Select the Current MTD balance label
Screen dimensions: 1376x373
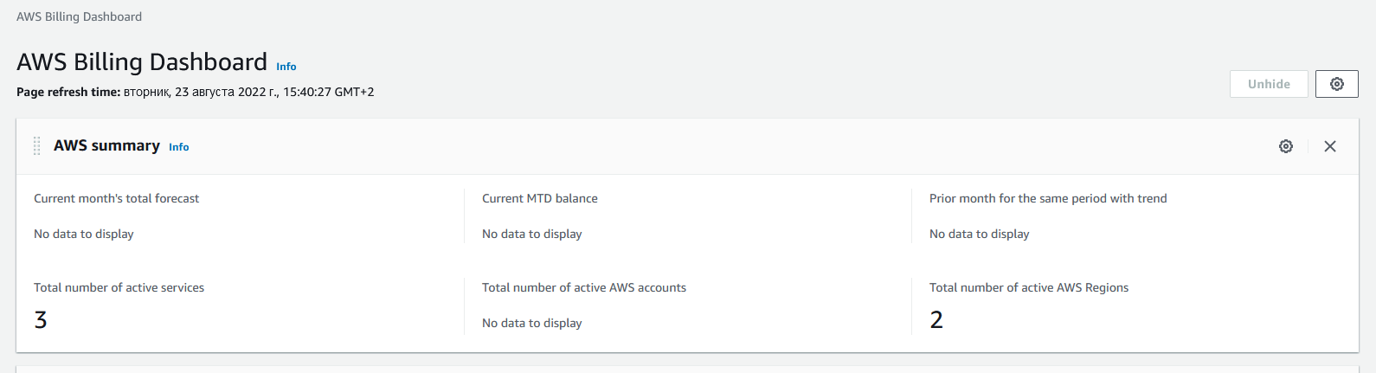click(540, 198)
